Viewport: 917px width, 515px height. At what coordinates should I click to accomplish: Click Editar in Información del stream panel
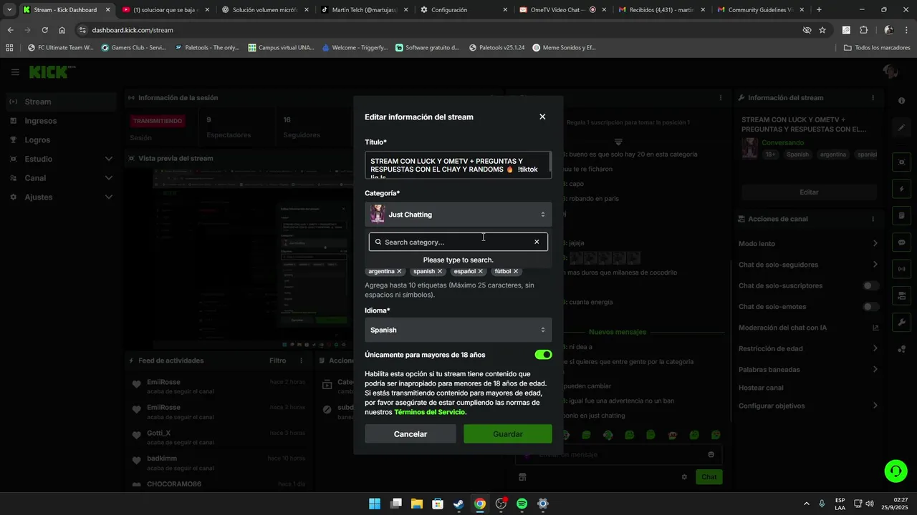809,192
